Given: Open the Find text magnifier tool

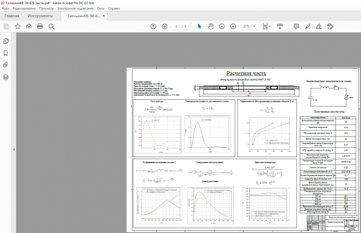Looking at the screenshot, I should coord(51,27).
